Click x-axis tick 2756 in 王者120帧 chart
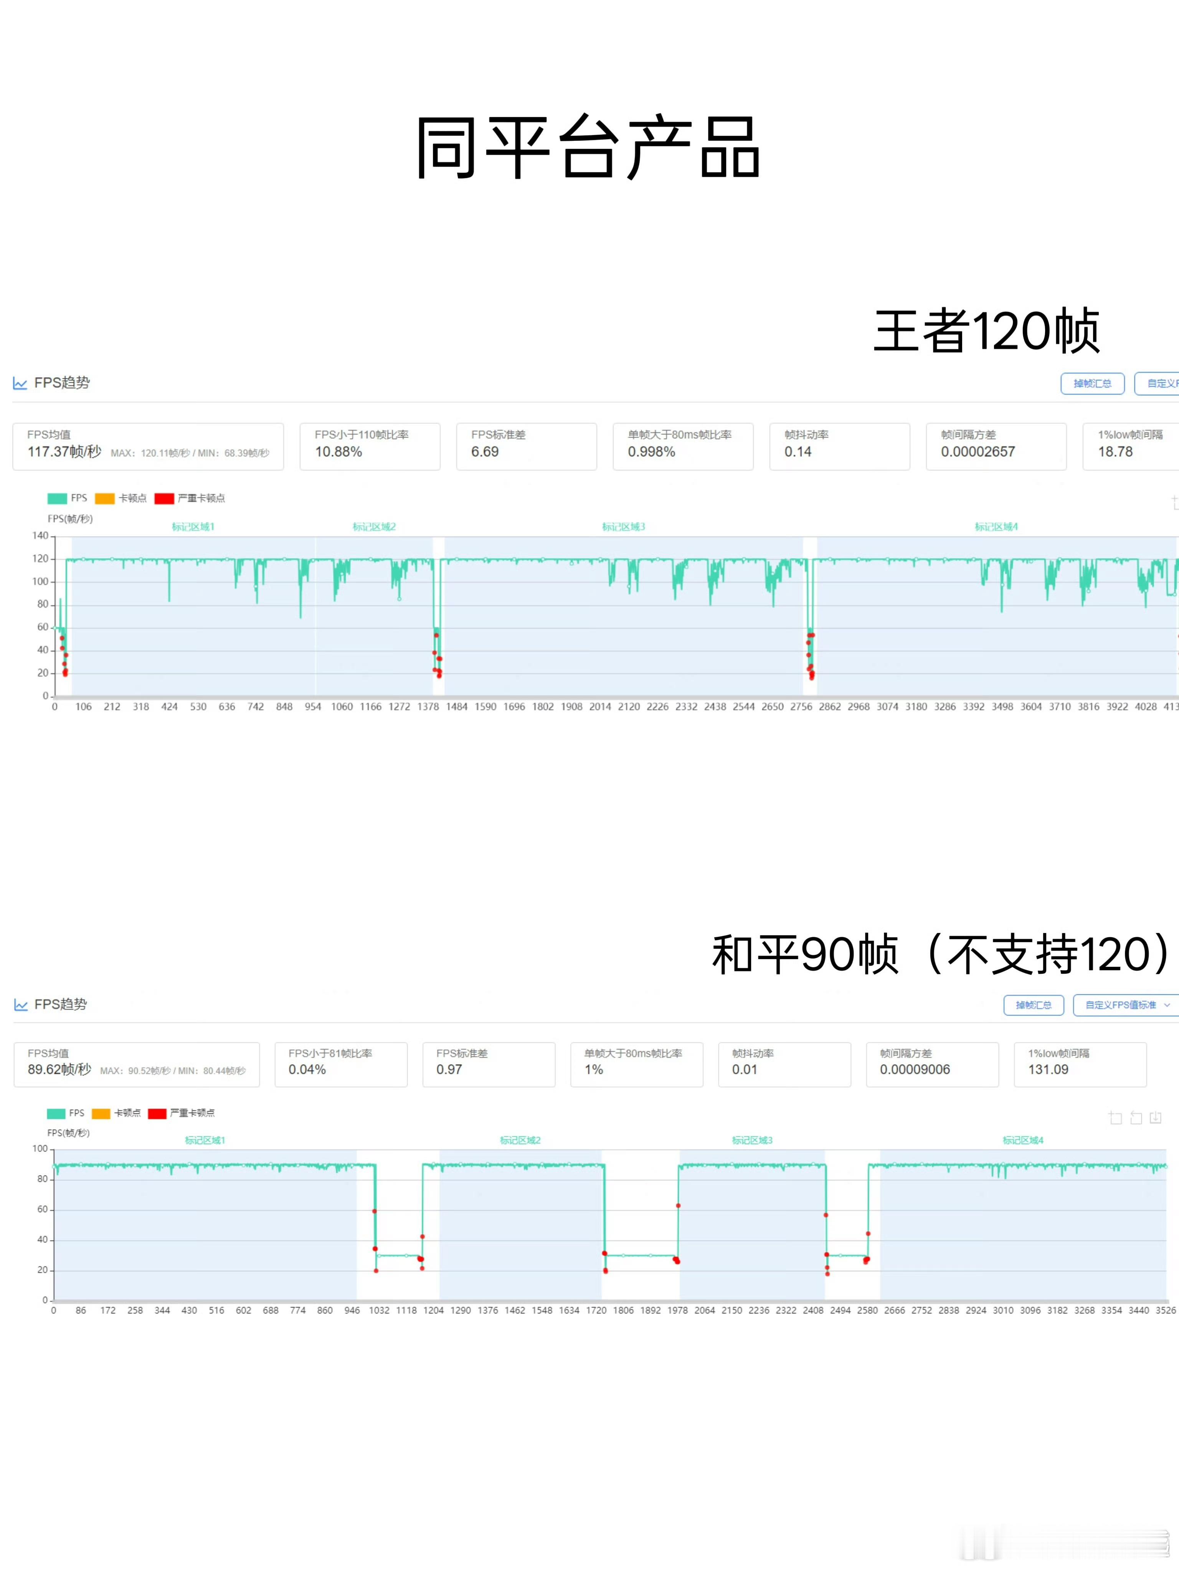The image size is (1179, 1572). coord(801,707)
